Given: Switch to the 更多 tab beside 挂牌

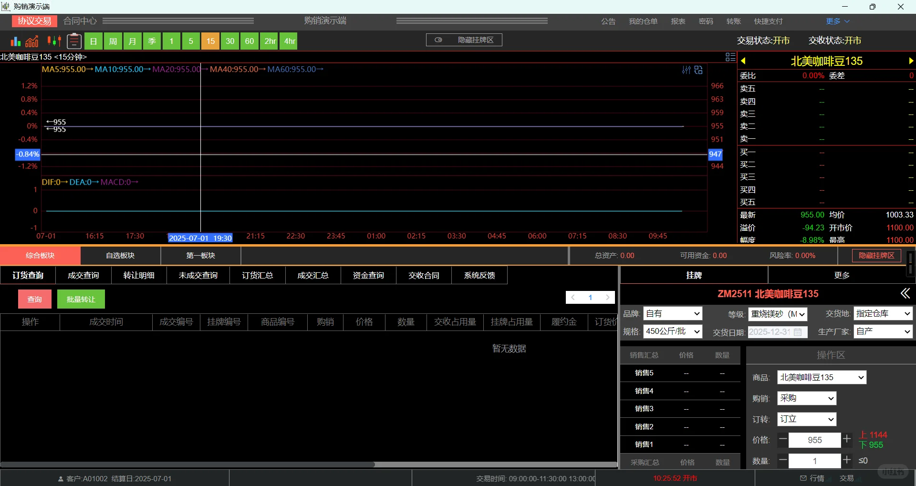Looking at the screenshot, I should pyautogui.click(x=842, y=275).
